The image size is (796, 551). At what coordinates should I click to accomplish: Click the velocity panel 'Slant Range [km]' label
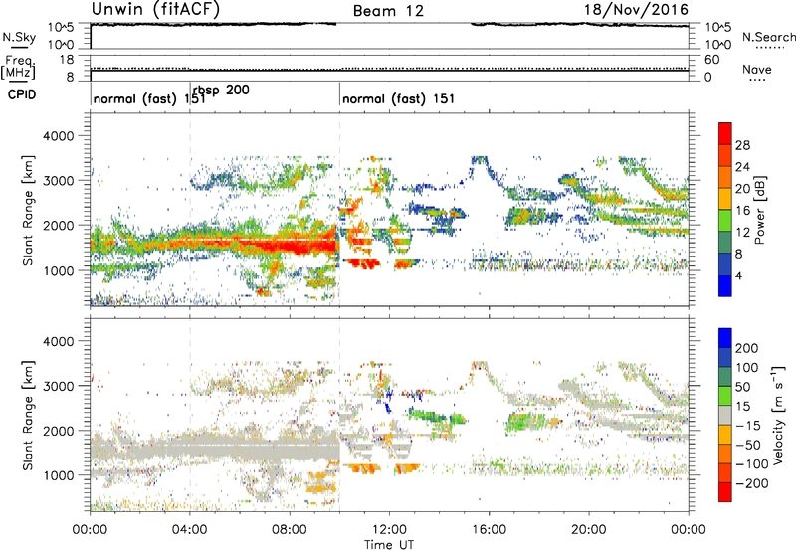(x=28, y=415)
